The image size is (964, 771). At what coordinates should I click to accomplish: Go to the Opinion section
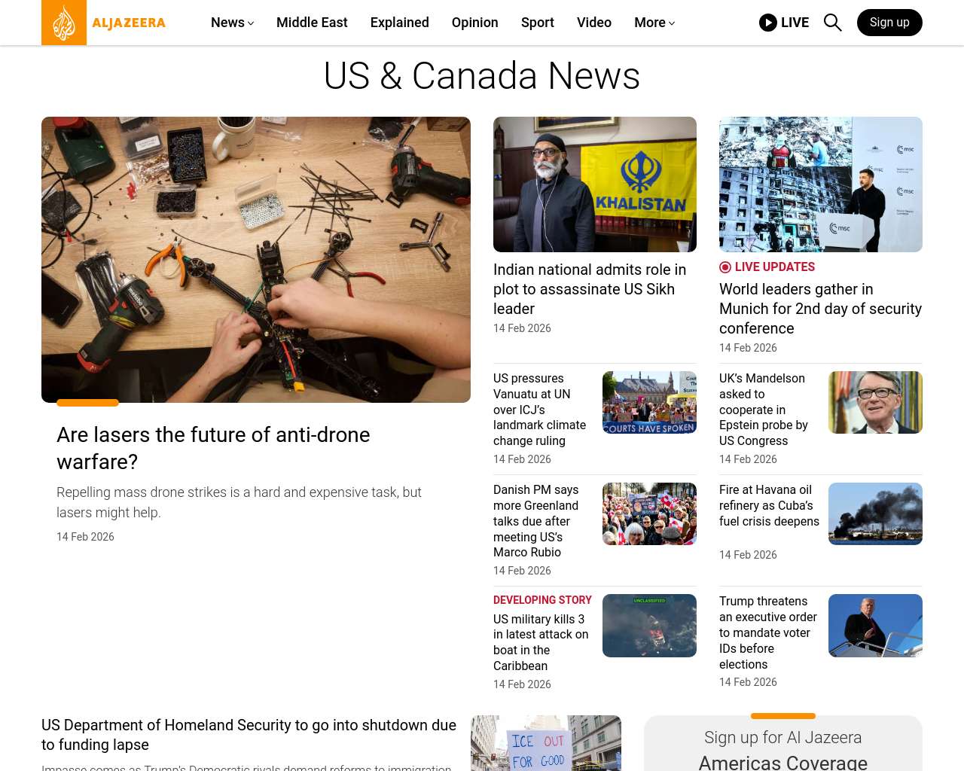[475, 23]
